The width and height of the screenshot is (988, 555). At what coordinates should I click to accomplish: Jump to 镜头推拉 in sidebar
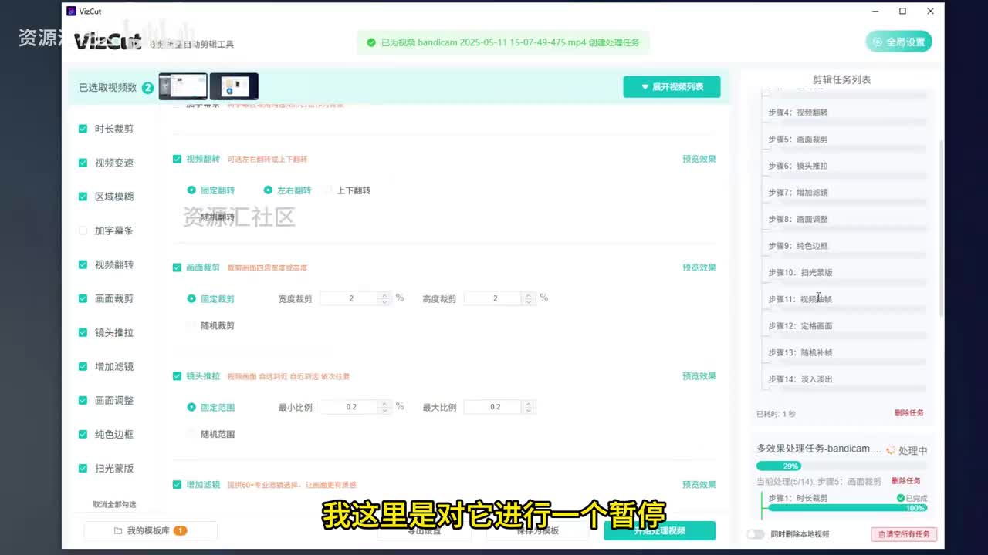113,332
